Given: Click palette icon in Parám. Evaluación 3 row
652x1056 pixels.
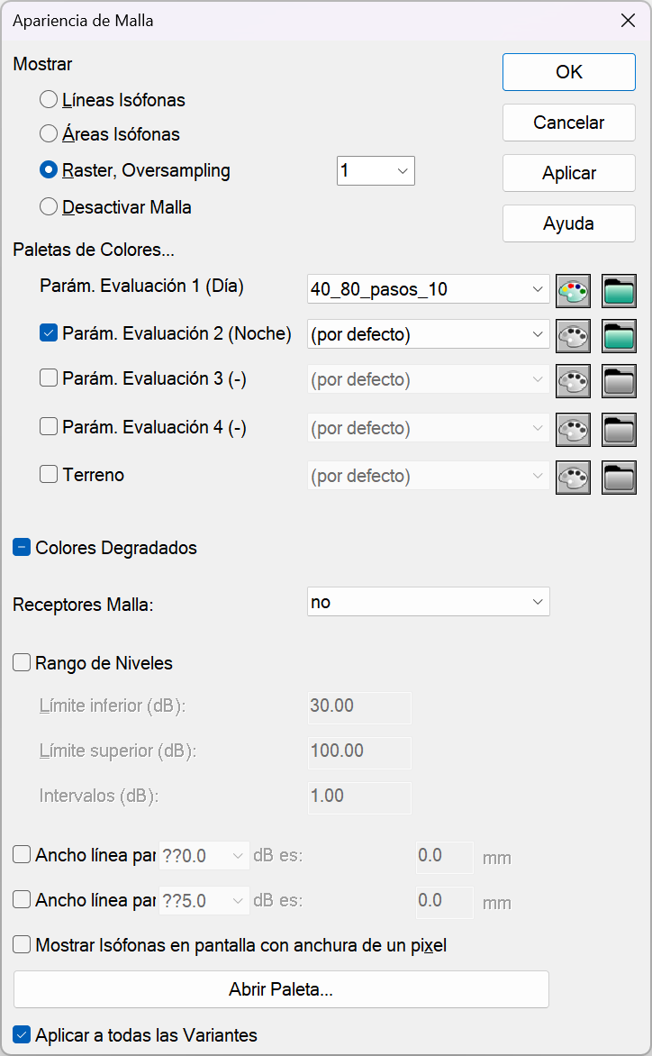Looking at the screenshot, I should point(574,381).
